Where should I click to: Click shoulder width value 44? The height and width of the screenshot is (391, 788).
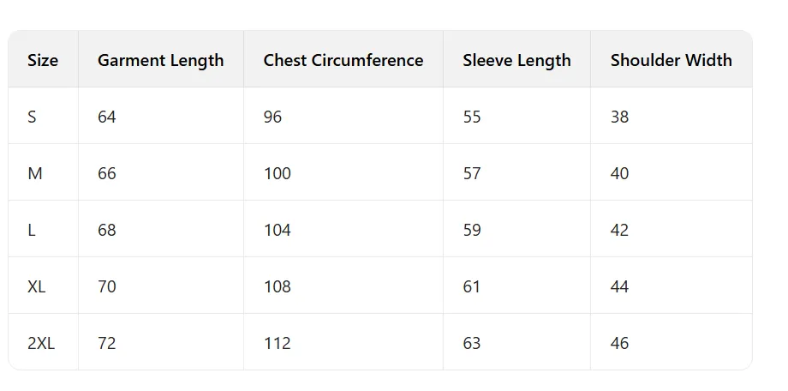coord(619,286)
